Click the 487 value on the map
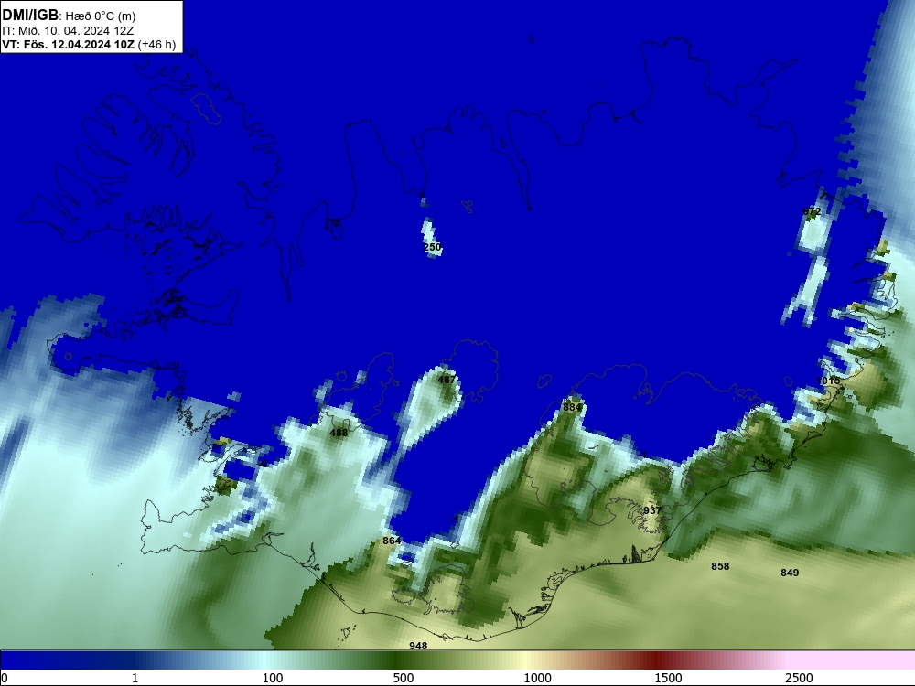 tap(447, 380)
